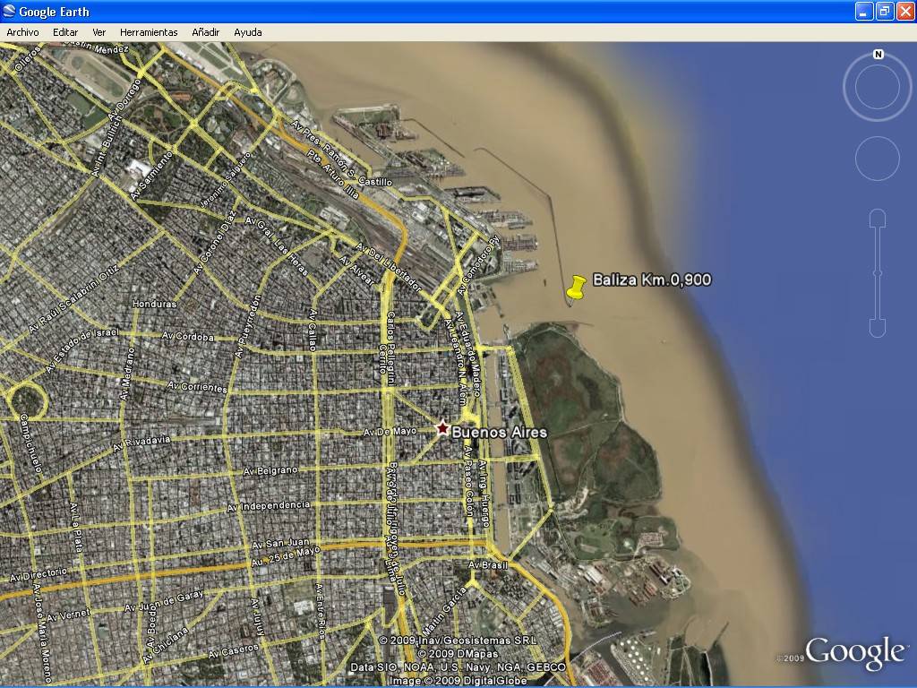
Task: Click the Av Vernet street label
Action: pos(68,615)
